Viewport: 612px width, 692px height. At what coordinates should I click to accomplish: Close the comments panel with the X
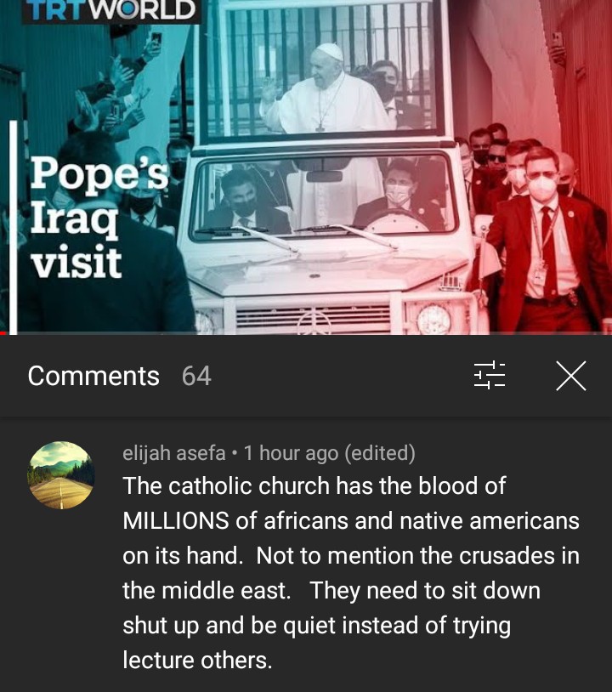[x=571, y=376]
